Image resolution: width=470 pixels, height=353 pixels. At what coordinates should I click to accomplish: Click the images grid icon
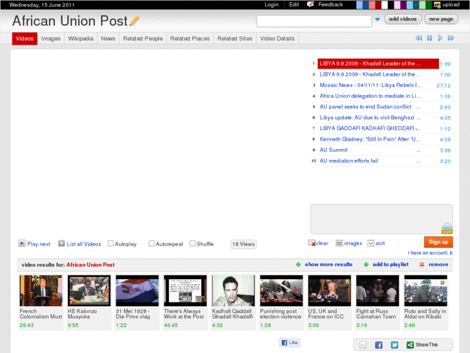tap(339, 243)
